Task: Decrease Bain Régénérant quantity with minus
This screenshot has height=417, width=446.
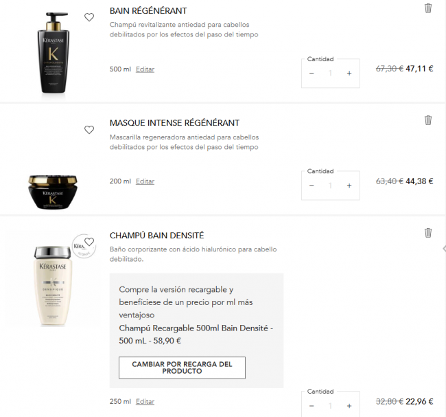Action: pyautogui.click(x=312, y=74)
